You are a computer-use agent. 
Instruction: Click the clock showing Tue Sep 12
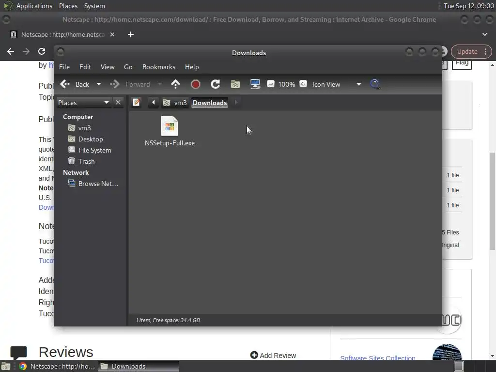tap(468, 6)
